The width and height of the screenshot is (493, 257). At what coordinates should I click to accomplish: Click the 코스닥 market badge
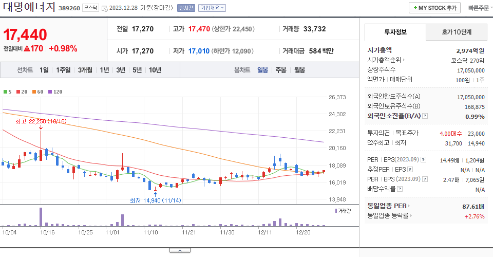click(x=90, y=8)
